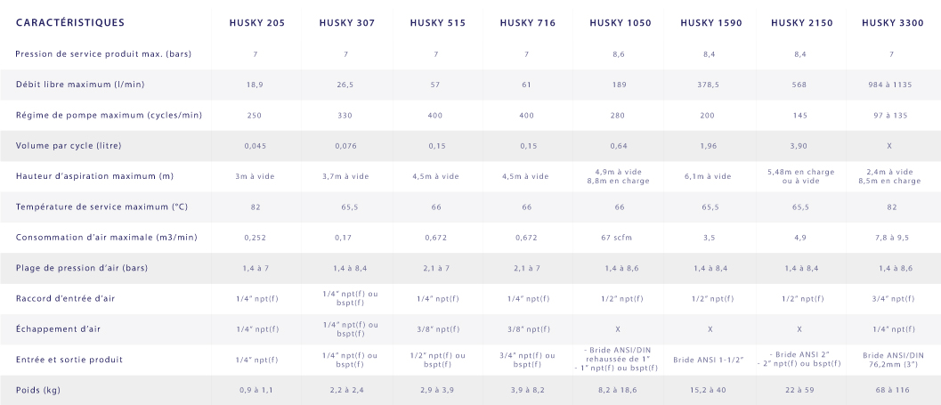
Task: Select the HUSKY 1590 column header
Action: (711, 23)
